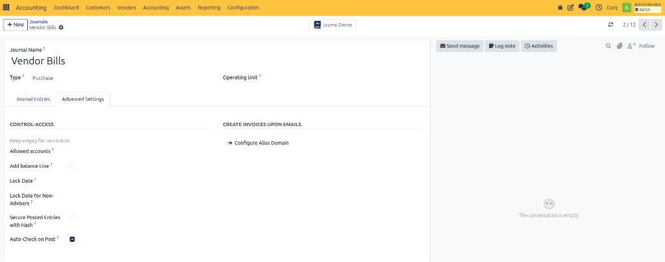
Task: Open the conversations chat bubbles icon
Action: (583, 8)
